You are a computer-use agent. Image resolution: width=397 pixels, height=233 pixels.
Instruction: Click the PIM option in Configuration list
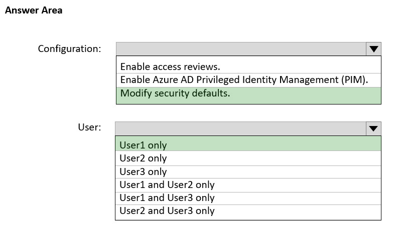pyautogui.click(x=248, y=80)
